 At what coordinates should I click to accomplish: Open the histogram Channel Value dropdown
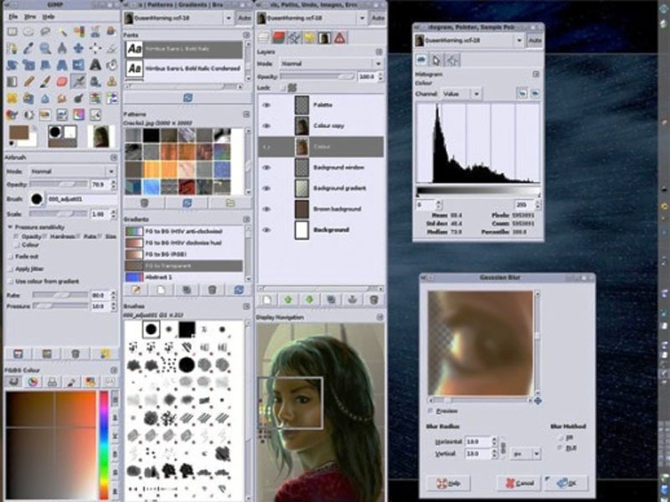(x=462, y=94)
